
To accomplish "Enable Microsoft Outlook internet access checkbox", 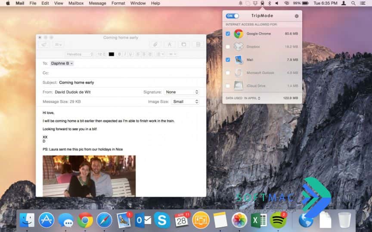I will click(x=228, y=73).
